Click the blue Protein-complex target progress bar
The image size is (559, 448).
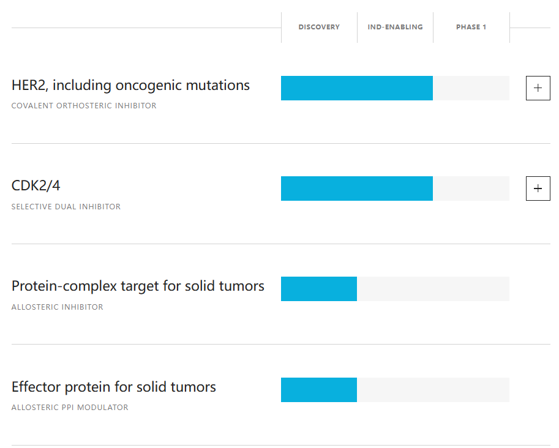pyautogui.click(x=318, y=289)
